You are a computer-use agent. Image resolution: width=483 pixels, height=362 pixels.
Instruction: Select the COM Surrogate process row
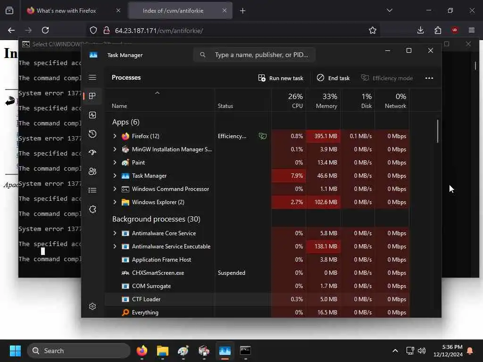[257, 286]
